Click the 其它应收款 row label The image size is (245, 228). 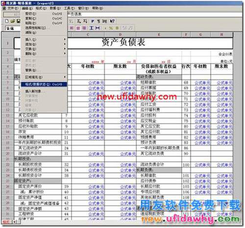(x=28, y=115)
